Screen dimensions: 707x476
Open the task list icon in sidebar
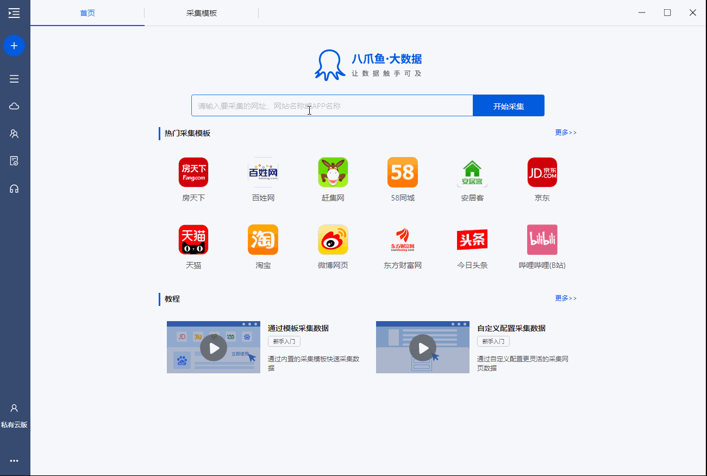click(14, 79)
